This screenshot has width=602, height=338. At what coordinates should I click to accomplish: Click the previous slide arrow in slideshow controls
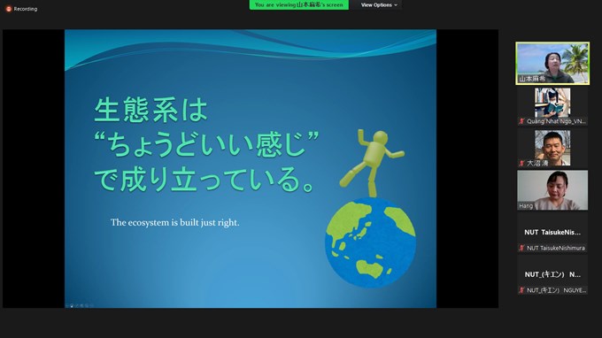[x=67, y=306]
